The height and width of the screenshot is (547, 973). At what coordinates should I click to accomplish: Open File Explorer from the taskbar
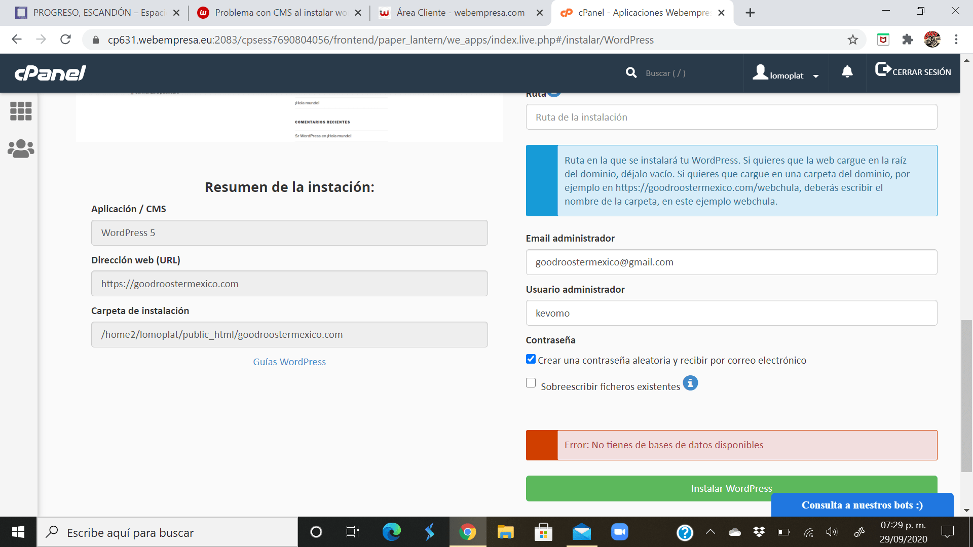point(505,532)
